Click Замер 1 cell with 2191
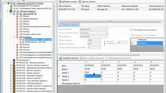166x93 pixels. pyautogui.click(x=93, y=73)
